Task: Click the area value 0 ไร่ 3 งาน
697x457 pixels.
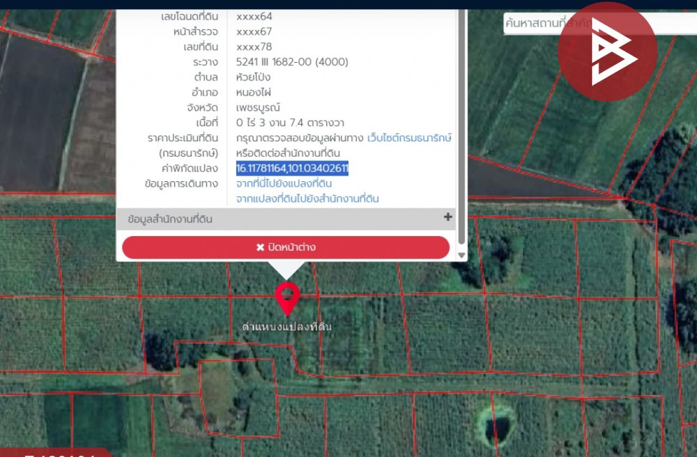Action: coord(289,123)
